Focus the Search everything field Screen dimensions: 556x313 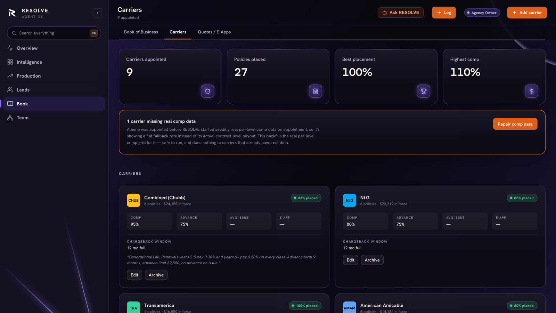54,33
